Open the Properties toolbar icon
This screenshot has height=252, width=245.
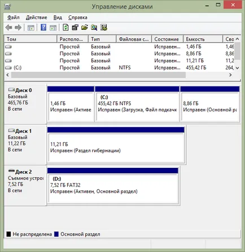[x=75, y=28]
